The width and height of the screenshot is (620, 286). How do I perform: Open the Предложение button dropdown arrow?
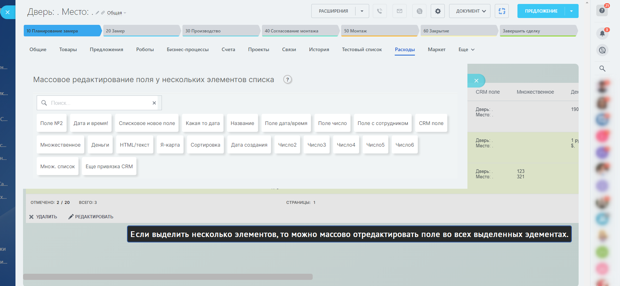click(571, 11)
